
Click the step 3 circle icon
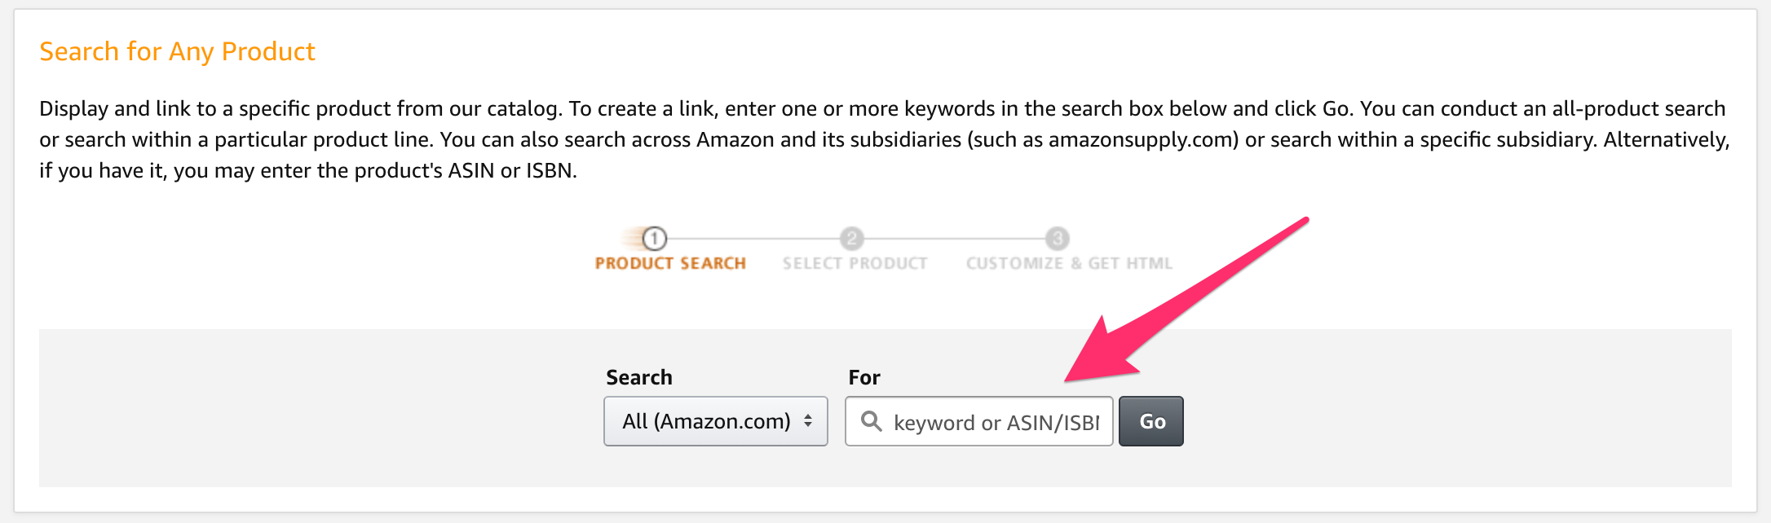1058,239
